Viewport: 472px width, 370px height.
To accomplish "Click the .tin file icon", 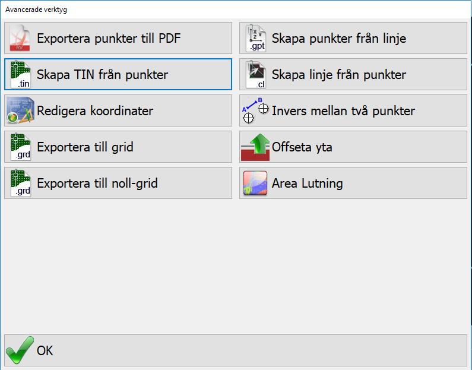I will pos(21,75).
